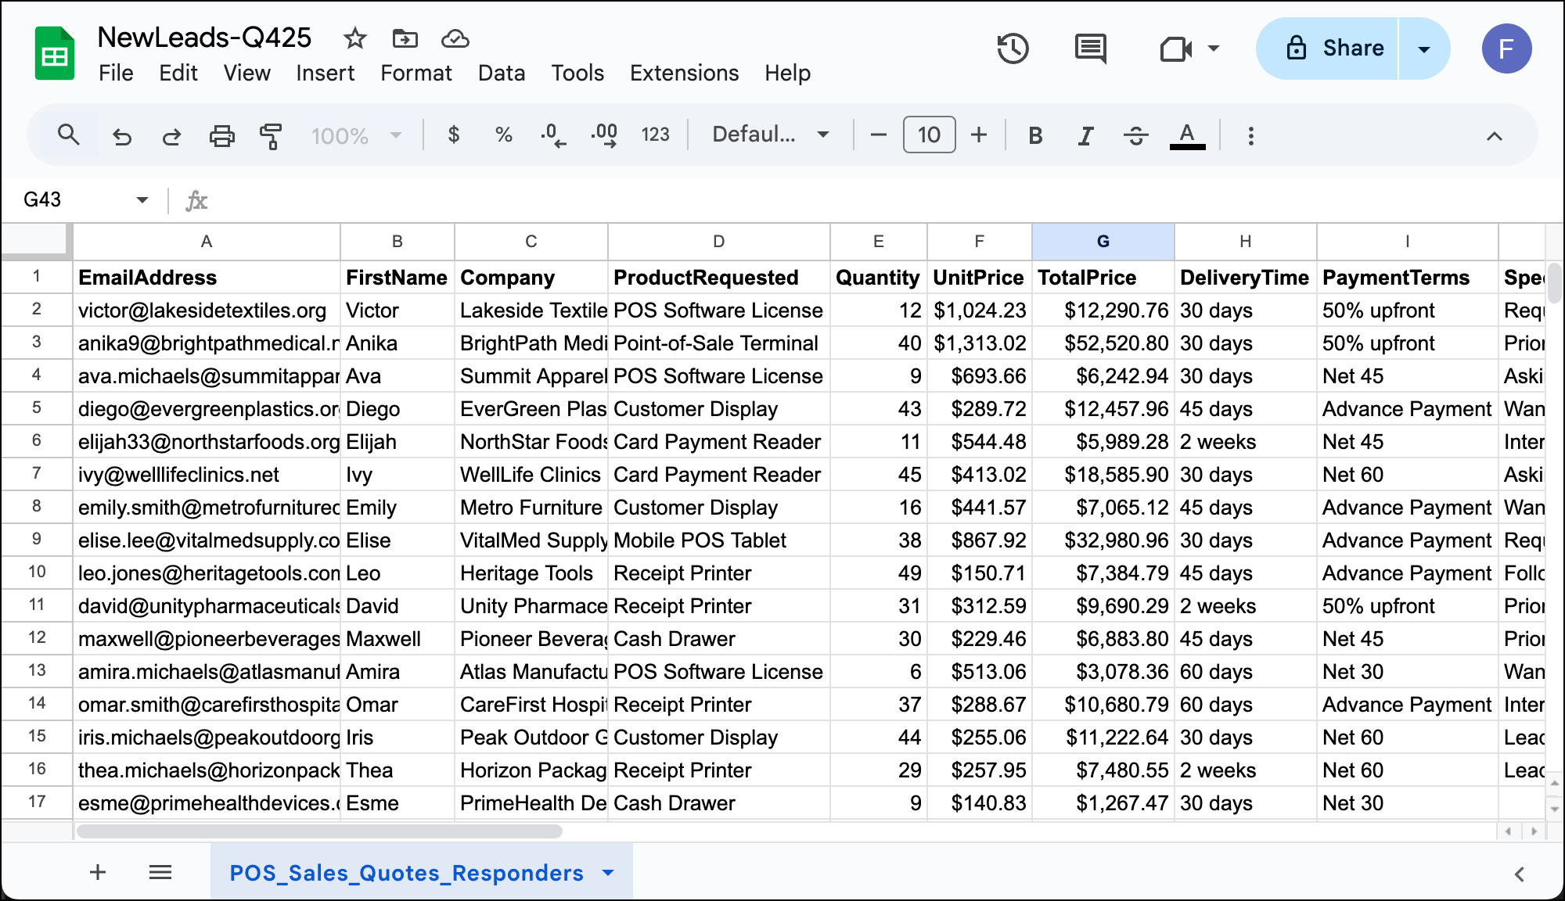Increase decimal places
1565x901 pixels.
pos(604,135)
